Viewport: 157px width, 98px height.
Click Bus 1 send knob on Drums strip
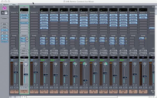coord(146,38)
